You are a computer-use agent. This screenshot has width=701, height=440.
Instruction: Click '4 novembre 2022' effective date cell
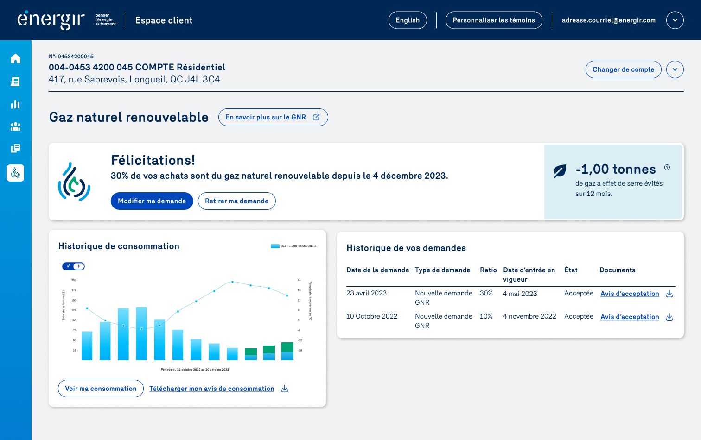(529, 316)
